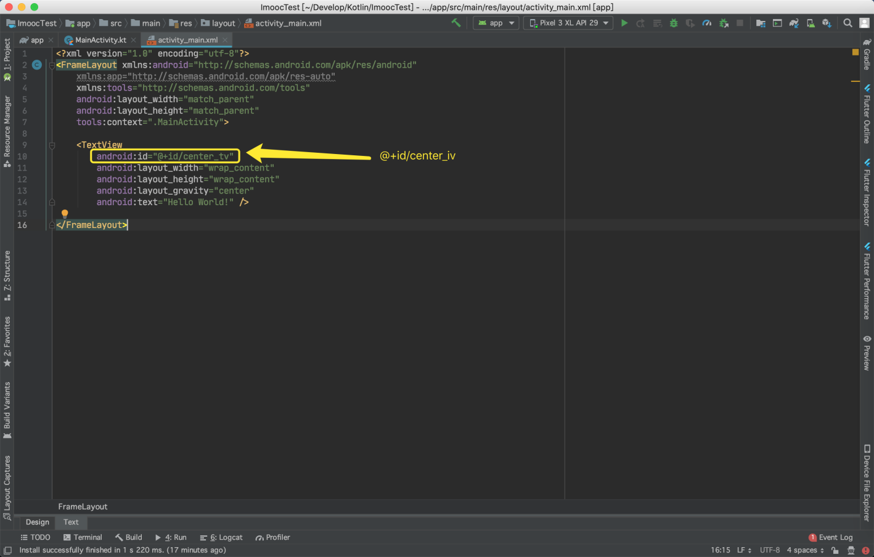Screen dimensions: 874x557
Task: Change UTF-8 file encoding in status bar
Action: (770, 550)
